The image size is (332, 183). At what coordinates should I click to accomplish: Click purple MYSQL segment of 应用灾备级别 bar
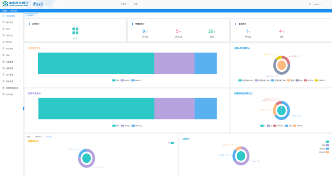click(174, 108)
